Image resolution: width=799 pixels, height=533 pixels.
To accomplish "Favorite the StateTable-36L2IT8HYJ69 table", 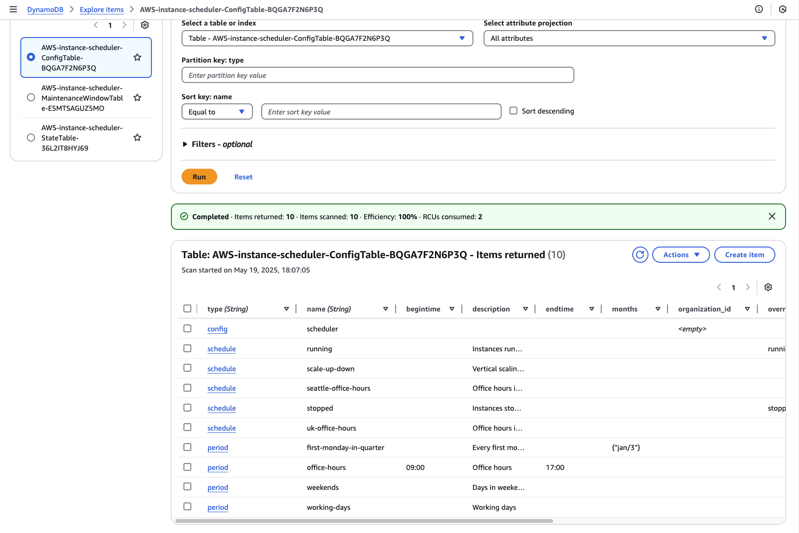I will [138, 138].
